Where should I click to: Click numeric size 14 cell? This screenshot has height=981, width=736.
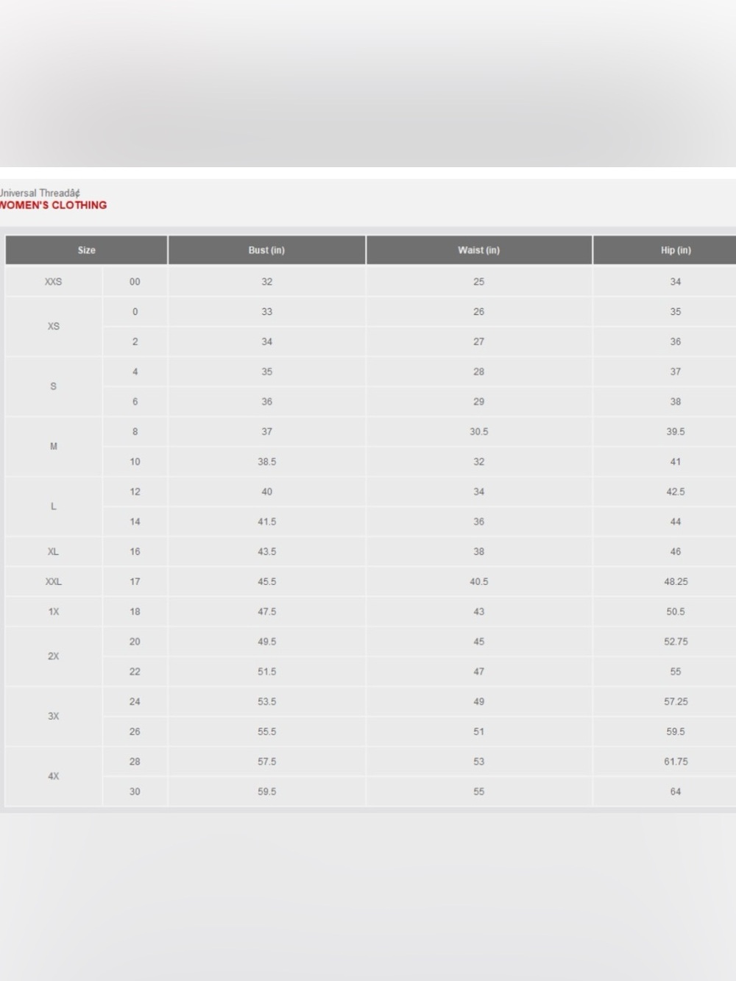tap(135, 522)
